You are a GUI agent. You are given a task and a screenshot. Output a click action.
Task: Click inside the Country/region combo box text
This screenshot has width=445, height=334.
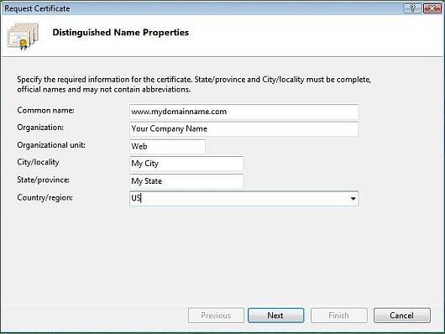coord(238,198)
